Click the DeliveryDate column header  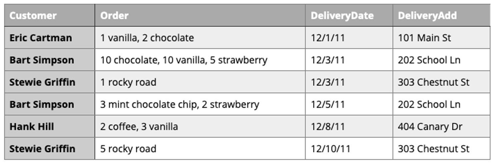[x=342, y=16]
